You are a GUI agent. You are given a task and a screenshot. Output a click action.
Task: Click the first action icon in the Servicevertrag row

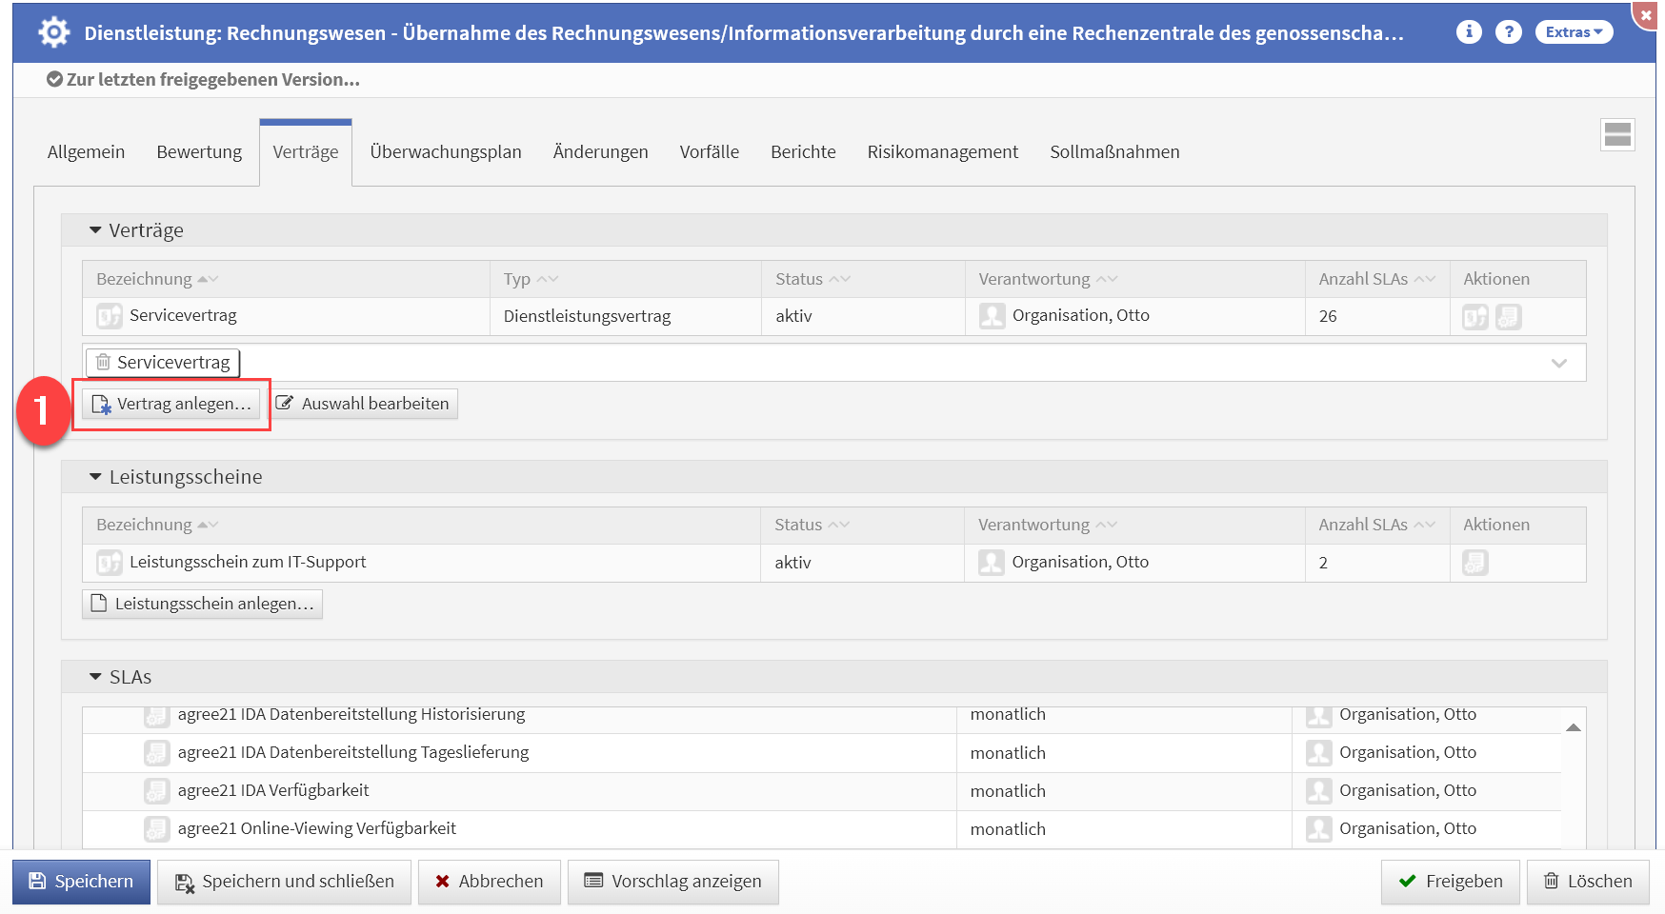click(x=1474, y=316)
